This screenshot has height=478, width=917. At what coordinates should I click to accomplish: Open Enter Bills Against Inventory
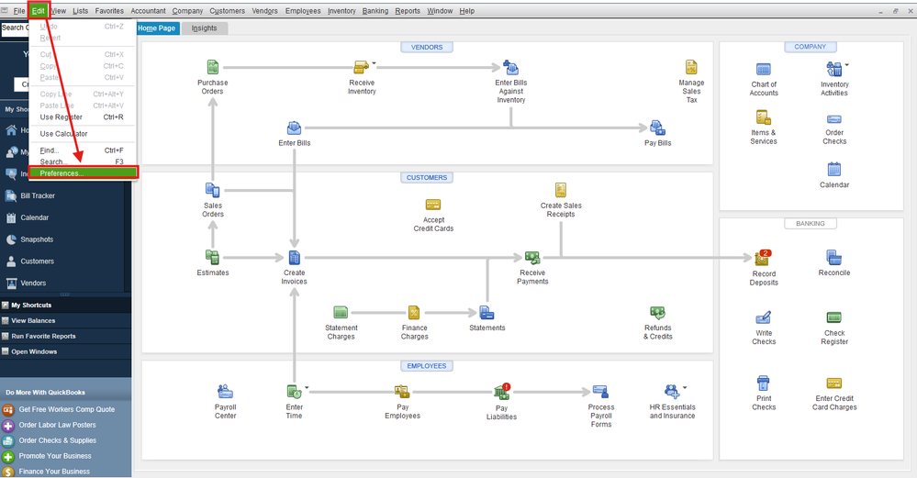(x=510, y=67)
